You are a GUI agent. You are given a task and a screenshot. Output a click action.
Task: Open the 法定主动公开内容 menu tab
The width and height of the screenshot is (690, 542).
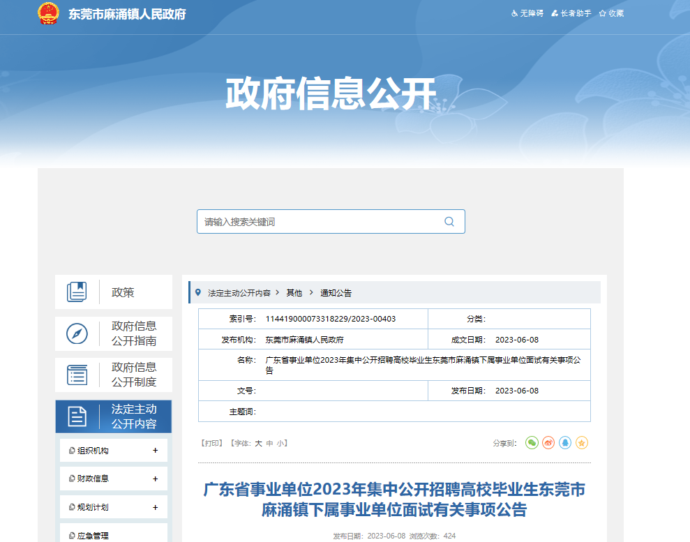pyautogui.click(x=113, y=416)
